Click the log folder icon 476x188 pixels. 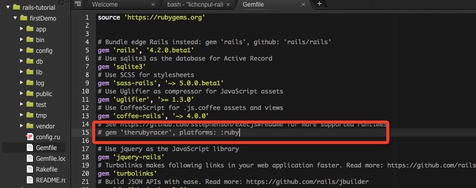29,83
